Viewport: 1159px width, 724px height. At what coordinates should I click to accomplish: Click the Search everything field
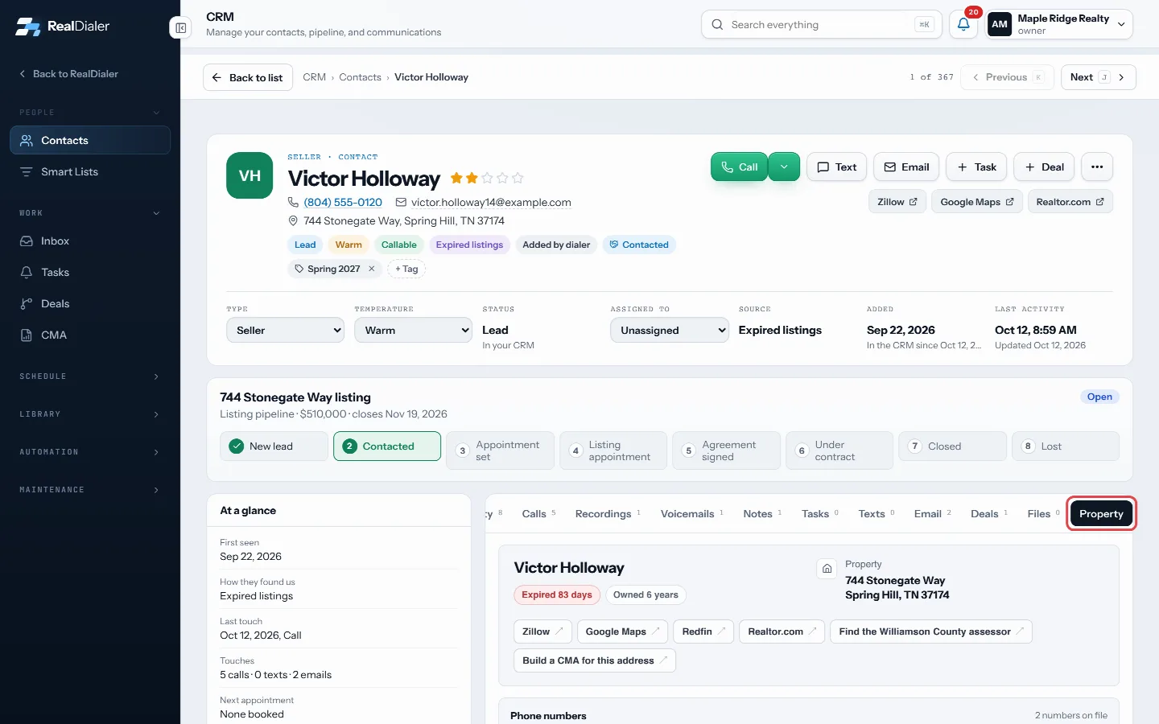point(821,24)
